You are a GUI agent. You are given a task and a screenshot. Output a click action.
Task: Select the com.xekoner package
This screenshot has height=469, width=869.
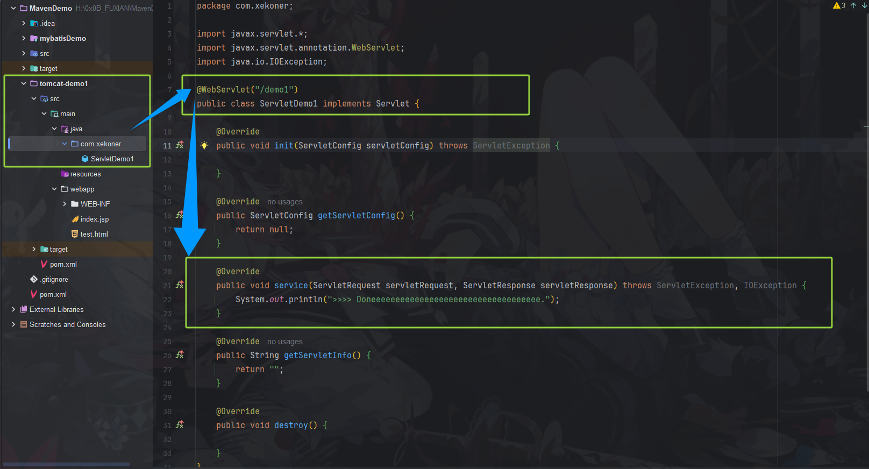click(x=101, y=144)
